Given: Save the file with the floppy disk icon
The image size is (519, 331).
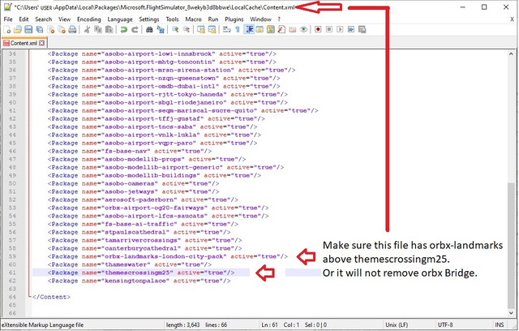Looking at the screenshot, I should point(28,30).
